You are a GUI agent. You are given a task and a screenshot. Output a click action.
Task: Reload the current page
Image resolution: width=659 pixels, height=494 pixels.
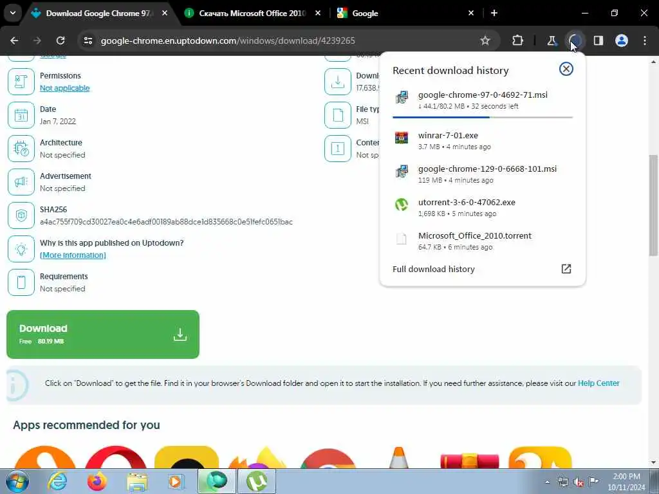[60, 41]
